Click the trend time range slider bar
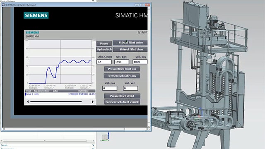265x149 pixels. point(56,102)
